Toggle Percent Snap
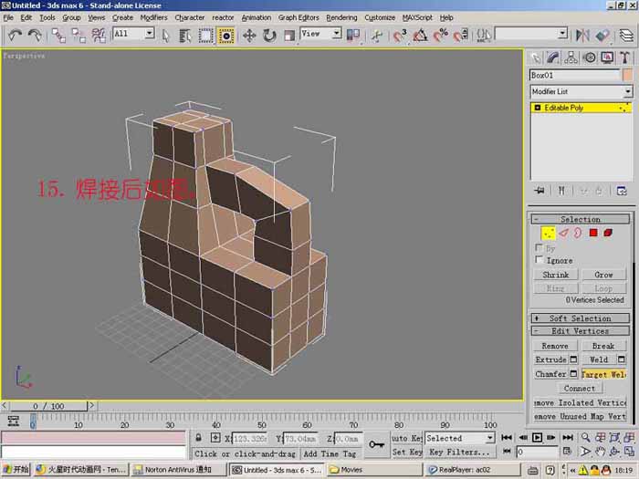This screenshot has height=479, width=639. 441,36
